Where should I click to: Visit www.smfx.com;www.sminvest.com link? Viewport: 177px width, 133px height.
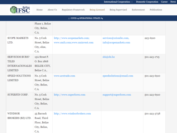click(x=74, y=43)
